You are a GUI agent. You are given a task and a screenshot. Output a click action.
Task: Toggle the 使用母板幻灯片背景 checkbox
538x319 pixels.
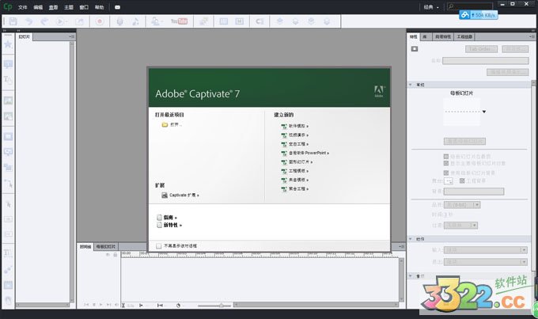pyautogui.click(x=445, y=172)
